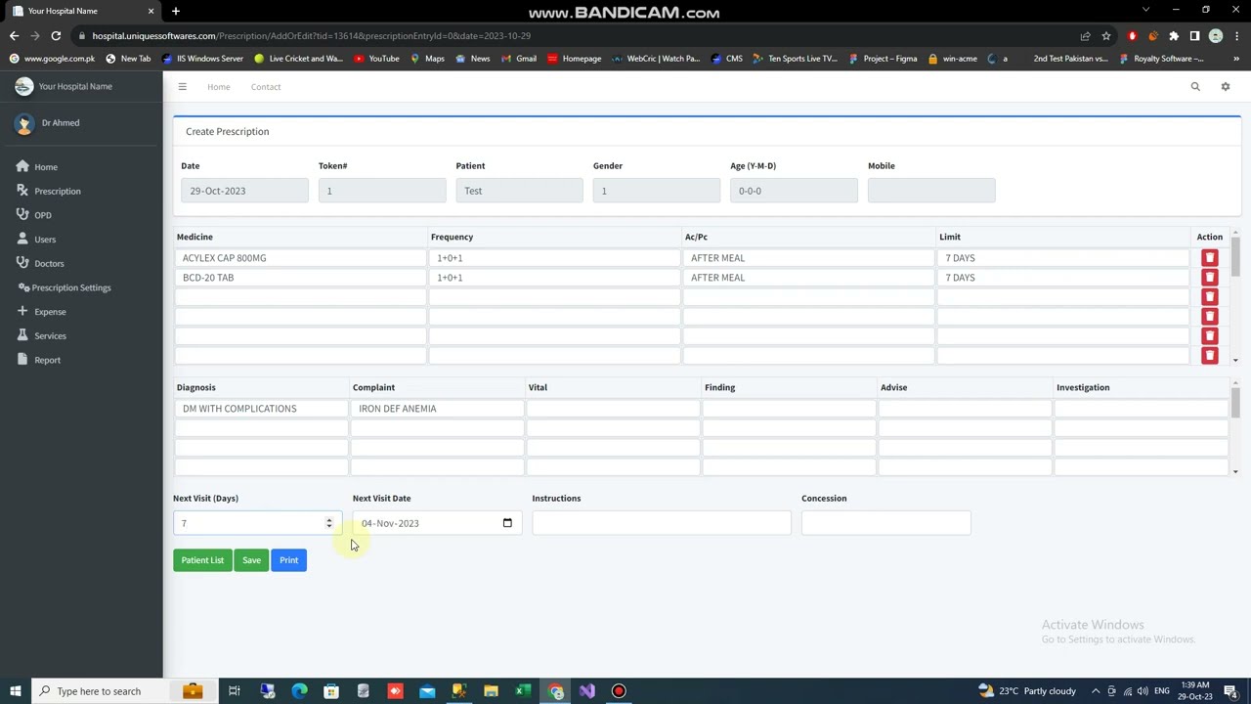
Task: Open the Home sidebar item
Action: coord(46,167)
